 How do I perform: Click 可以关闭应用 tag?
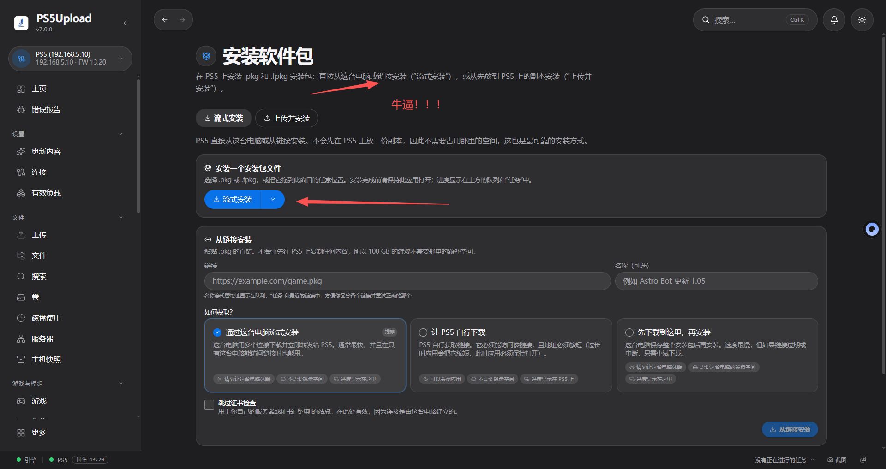pyautogui.click(x=442, y=379)
